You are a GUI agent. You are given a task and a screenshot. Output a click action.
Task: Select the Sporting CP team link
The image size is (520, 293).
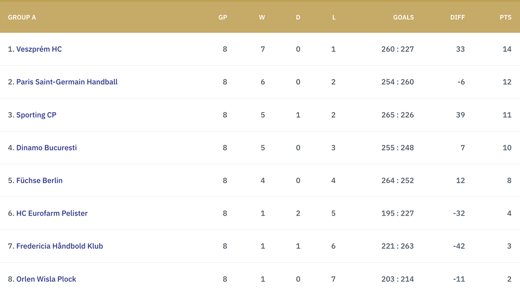coord(36,115)
